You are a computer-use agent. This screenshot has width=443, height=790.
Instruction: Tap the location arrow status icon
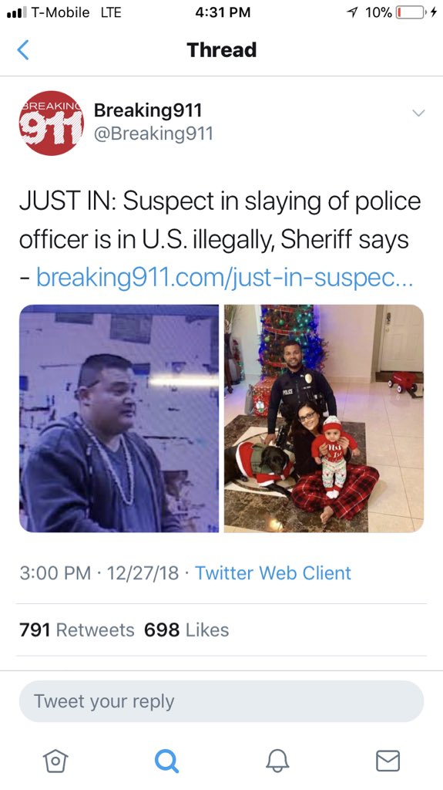(x=354, y=12)
